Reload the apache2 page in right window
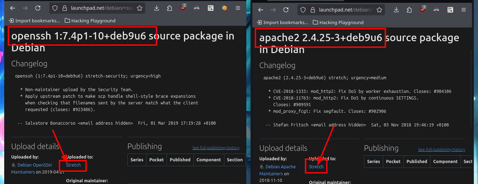 click(286, 10)
